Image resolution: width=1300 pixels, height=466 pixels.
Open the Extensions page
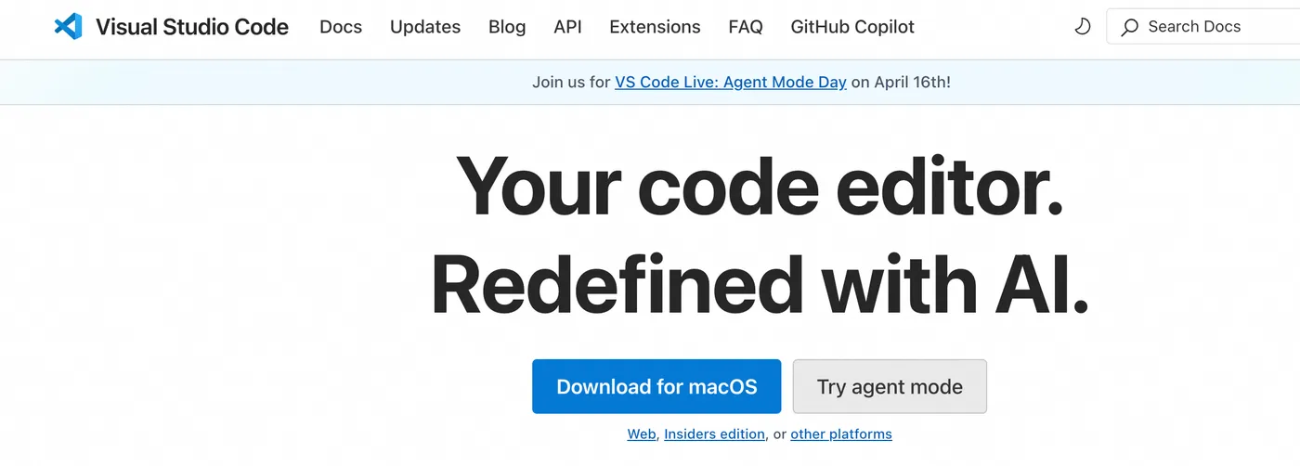[655, 27]
